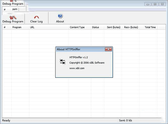Image resolution: width=168 pixels, height=124 pixels.
Task: Sort by Recv (bytes) column header
Action: pos(131,27)
